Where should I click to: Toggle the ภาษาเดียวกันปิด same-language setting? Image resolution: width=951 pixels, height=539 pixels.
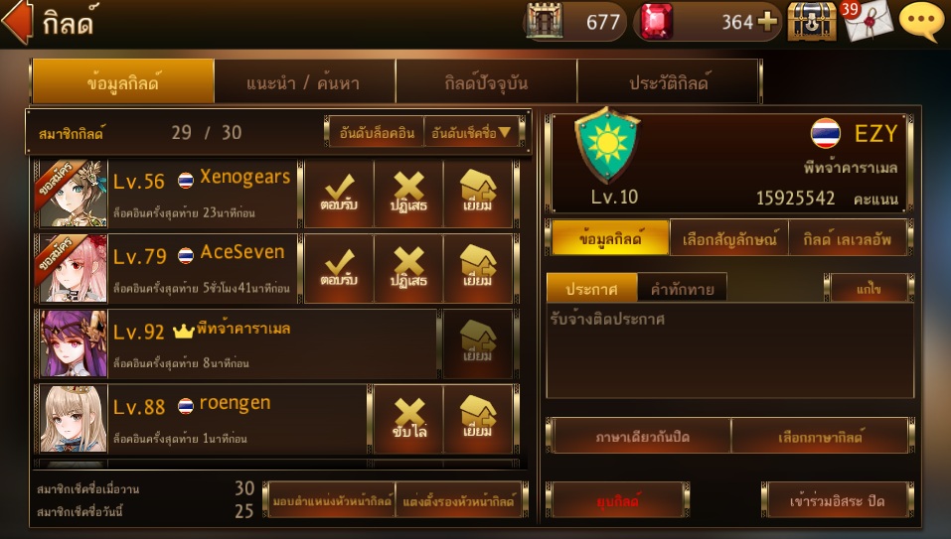click(x=642, y=436)
